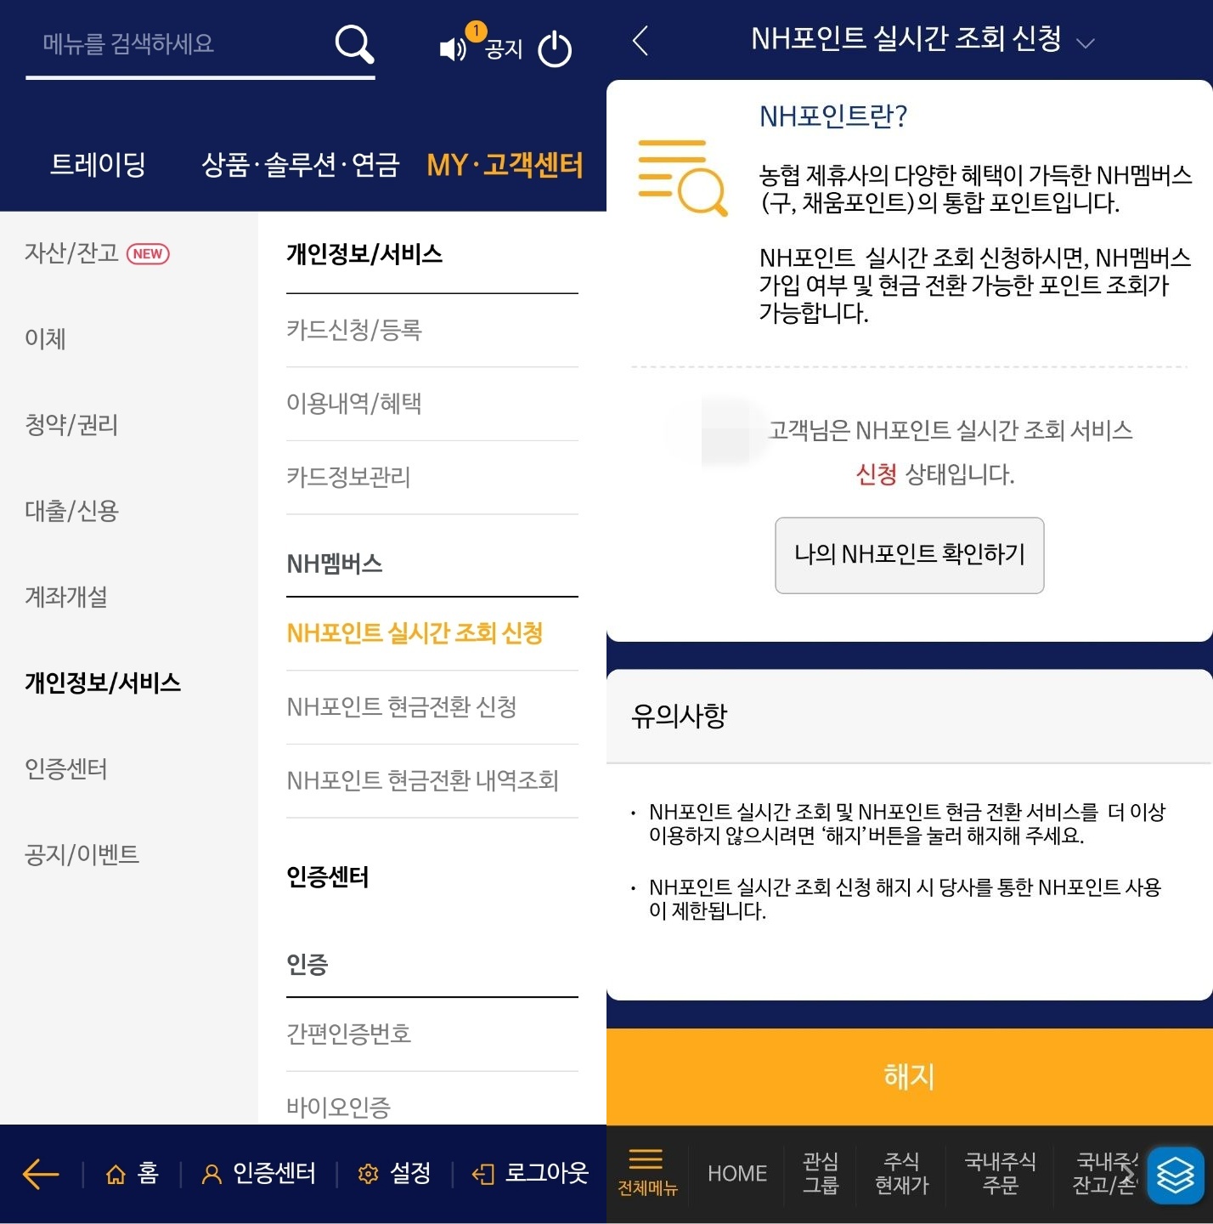Tap the red 신청 status text
The height and width of the screenshot is (1224, 1213).
pyautogui.click(x=877, y=473)
